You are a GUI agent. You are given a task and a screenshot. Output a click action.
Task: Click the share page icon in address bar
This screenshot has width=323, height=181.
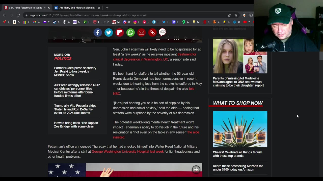click(229, 15)
